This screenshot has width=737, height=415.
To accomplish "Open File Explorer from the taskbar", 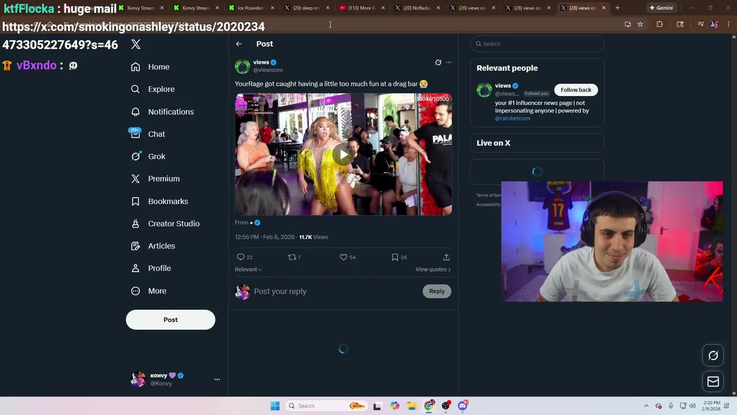I will (412, 406).
